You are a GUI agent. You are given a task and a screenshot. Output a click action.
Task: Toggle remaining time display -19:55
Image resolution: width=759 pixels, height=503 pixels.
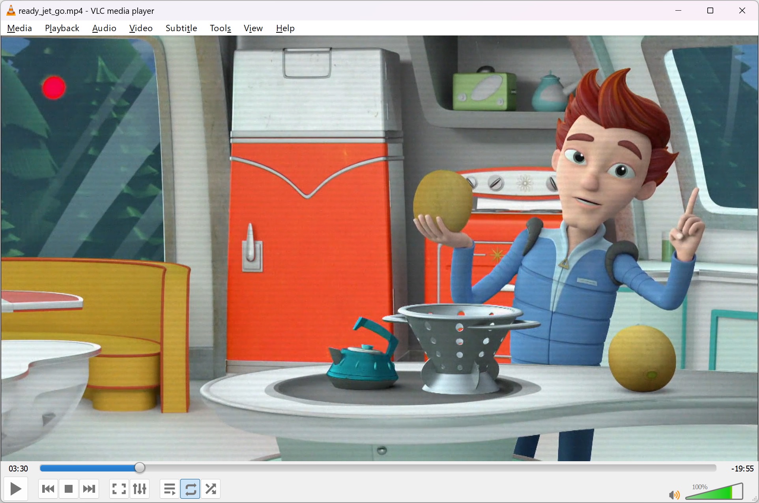point(742,469)
